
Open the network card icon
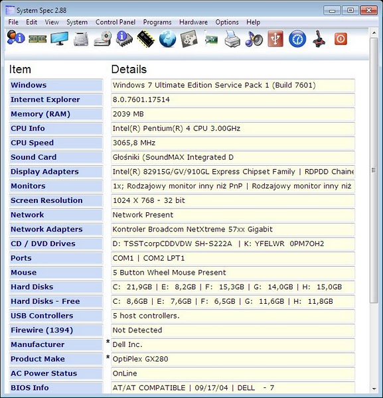[x=211, y=39]
